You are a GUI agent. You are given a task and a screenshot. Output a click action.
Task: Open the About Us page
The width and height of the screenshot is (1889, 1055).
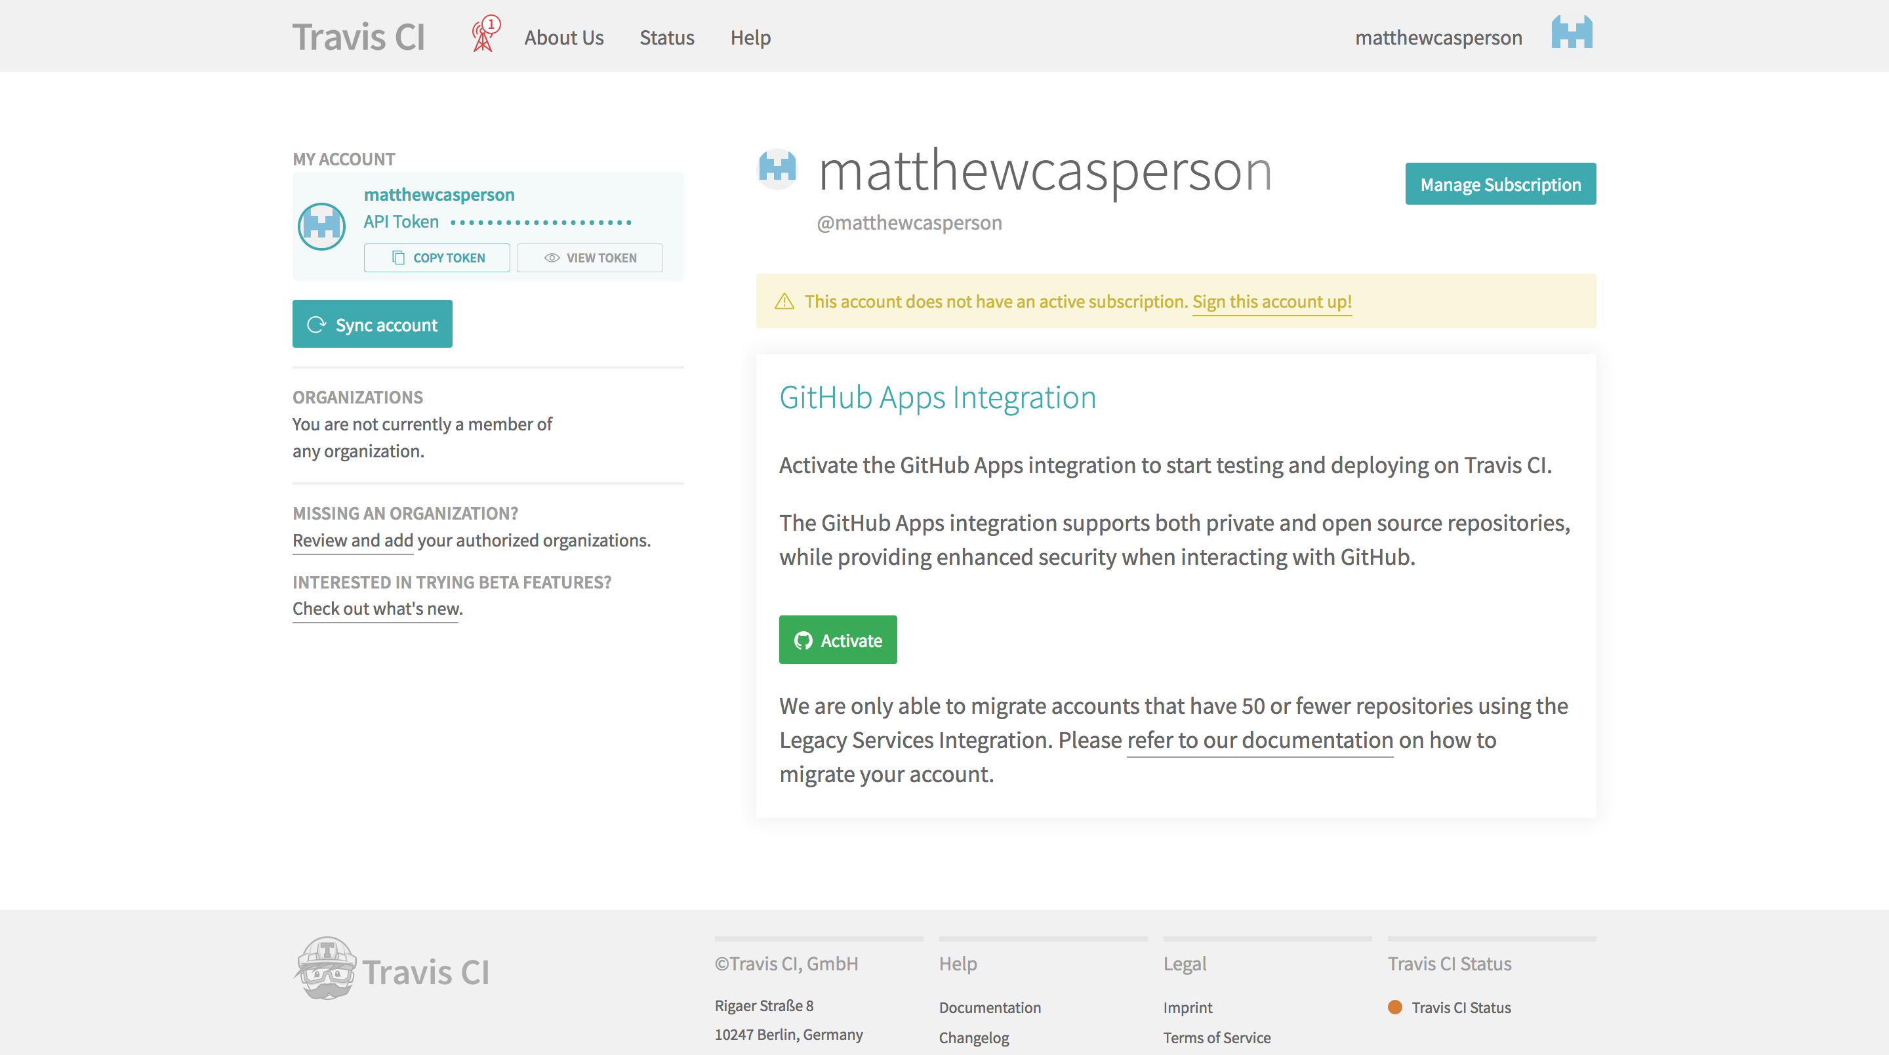coord(564,37)
